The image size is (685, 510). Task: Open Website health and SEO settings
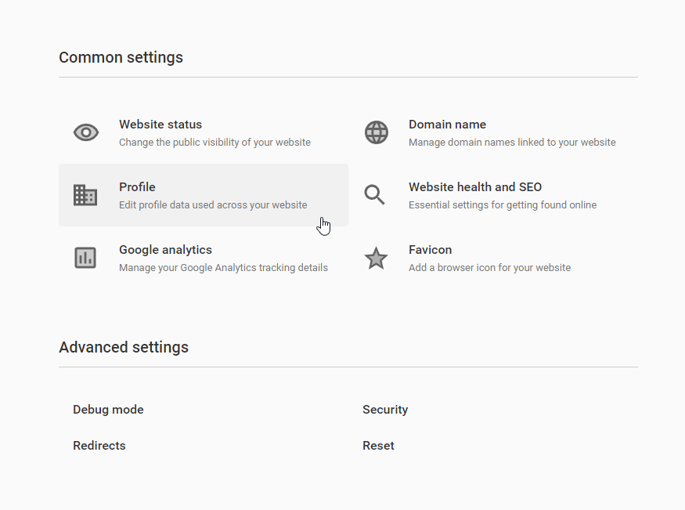[475, 187]
